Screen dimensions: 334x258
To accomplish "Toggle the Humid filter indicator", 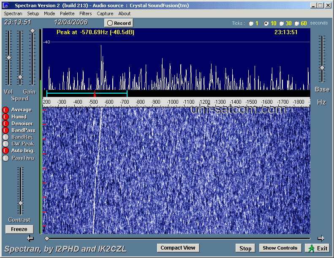I will point(5,117).
